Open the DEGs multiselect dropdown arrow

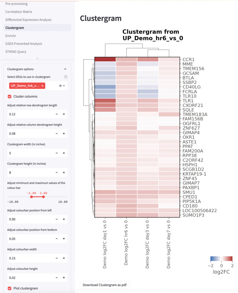pos(65,86)
